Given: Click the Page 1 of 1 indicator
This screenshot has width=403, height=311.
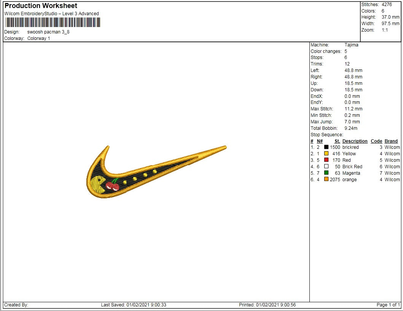Looking at the screenshot, I should tap(388, 305).
